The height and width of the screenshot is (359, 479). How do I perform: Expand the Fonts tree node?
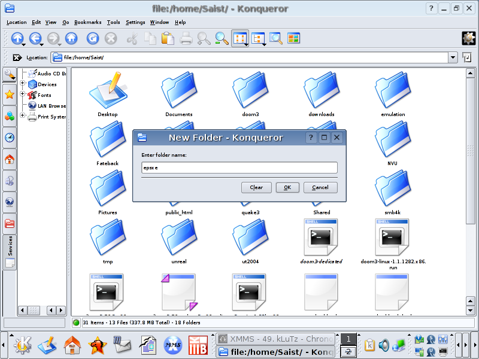[x=23, y=95]
